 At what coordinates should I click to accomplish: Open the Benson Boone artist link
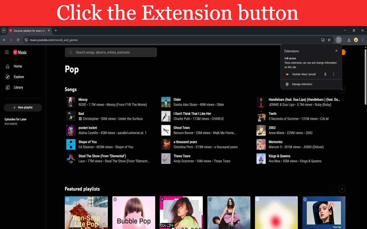point(183,133)
